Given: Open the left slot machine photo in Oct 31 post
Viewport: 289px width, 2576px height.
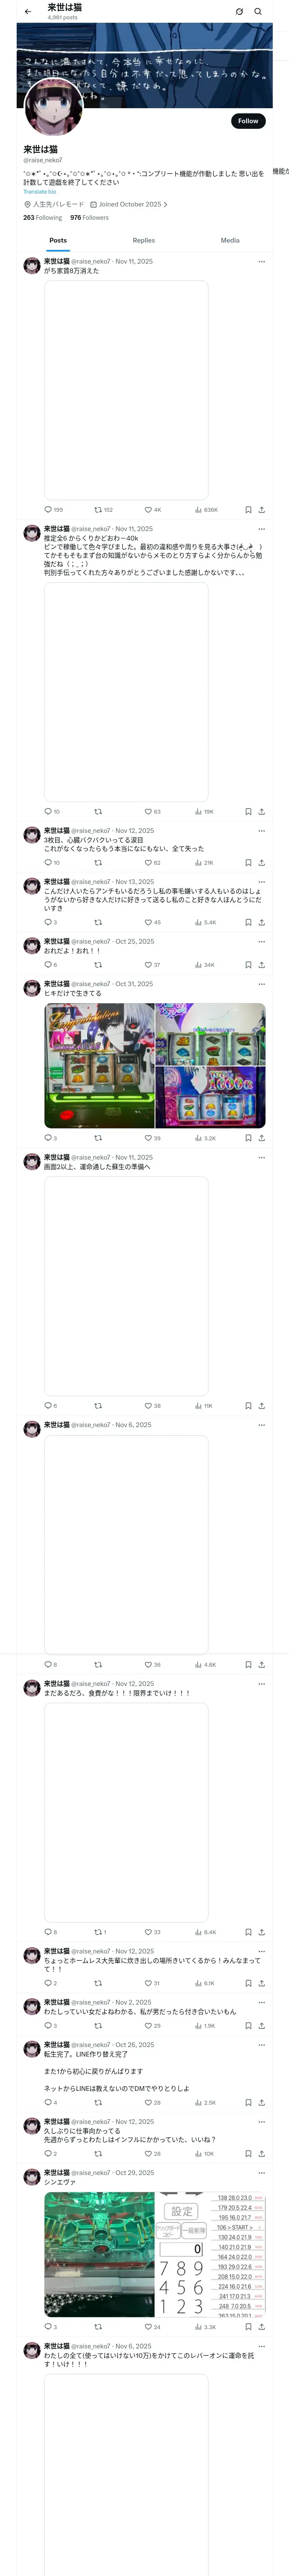Looking at the screenshot, I should [x=98, y=1066].
